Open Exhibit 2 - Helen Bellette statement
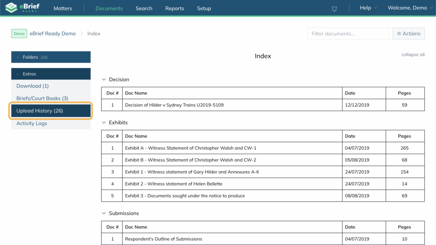This screenshot has width=436, height=245. coord(174,184)
